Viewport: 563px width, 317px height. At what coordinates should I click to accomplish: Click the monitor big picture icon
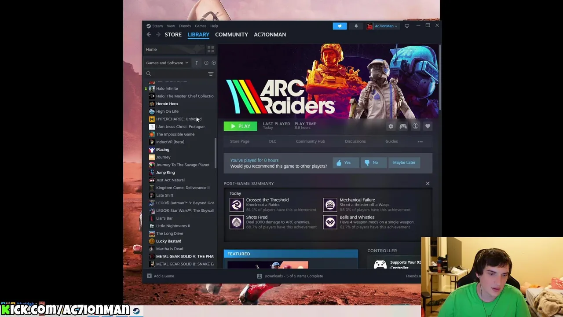(407, 26)
